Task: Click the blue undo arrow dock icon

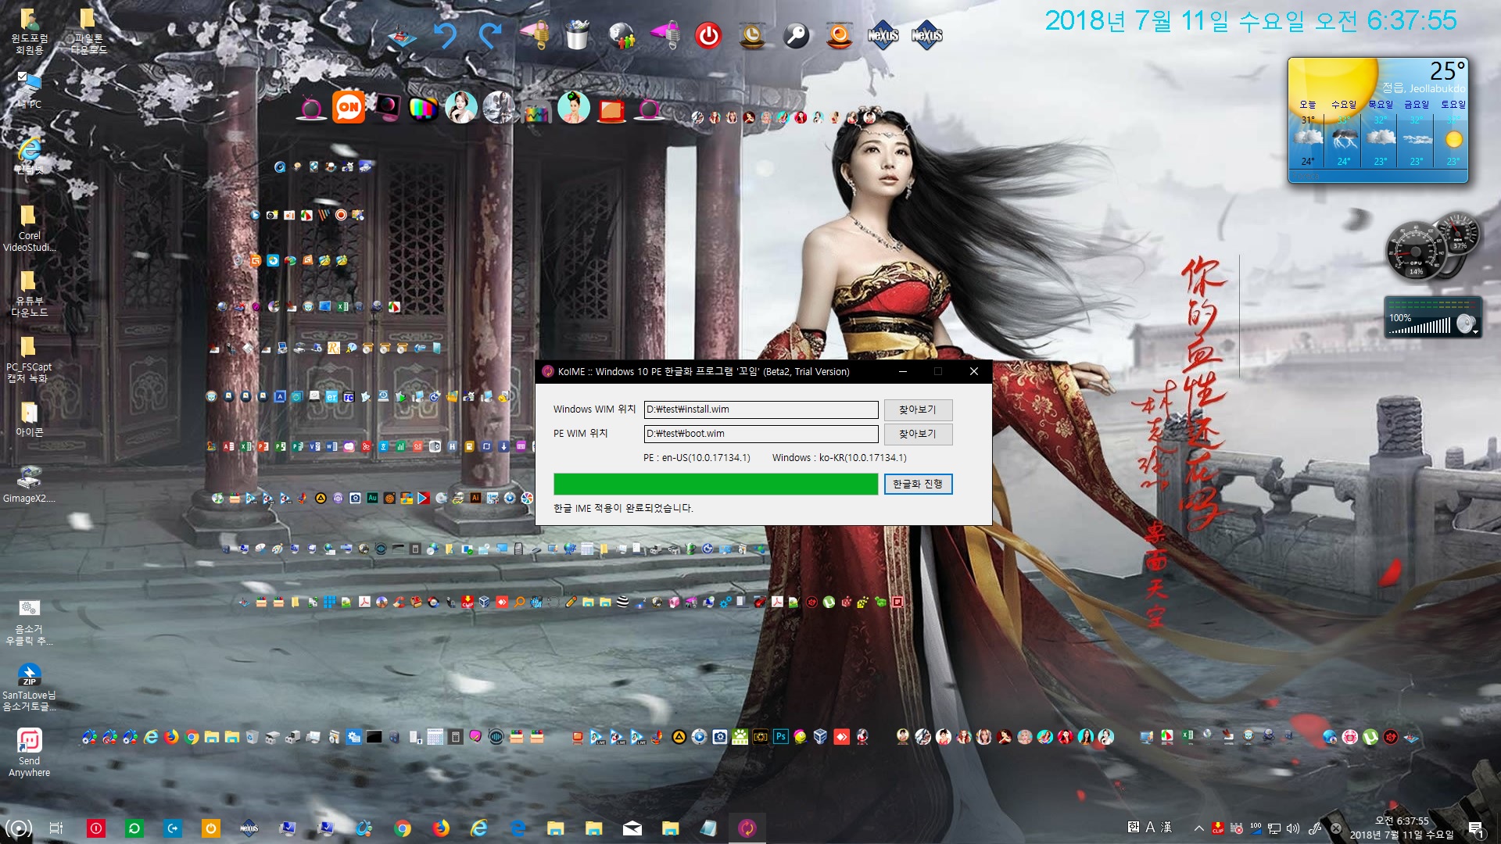Action: point(446,36)
